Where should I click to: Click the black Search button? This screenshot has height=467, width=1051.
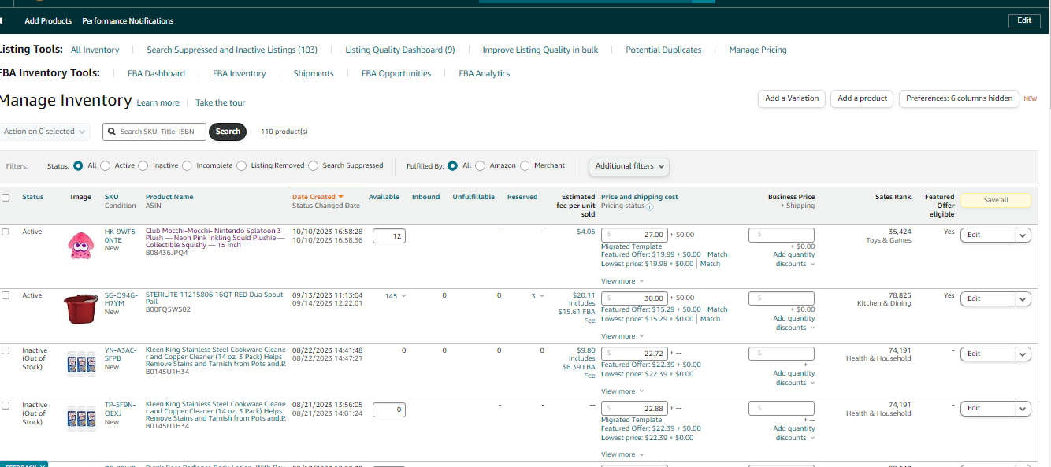tap(228, 132)
